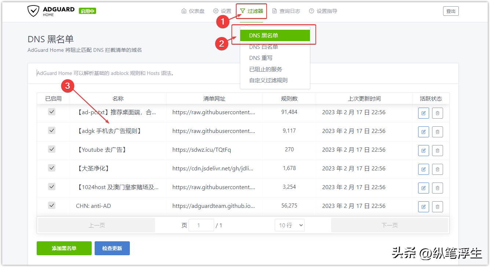Select DNS 黑名单 in the dropdown

pos(275,35)
